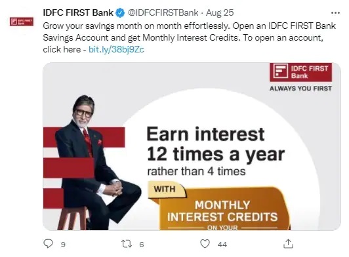Open the reply comment icon
The width and height of the screenshot is (349, 257).
pos(48,244)
